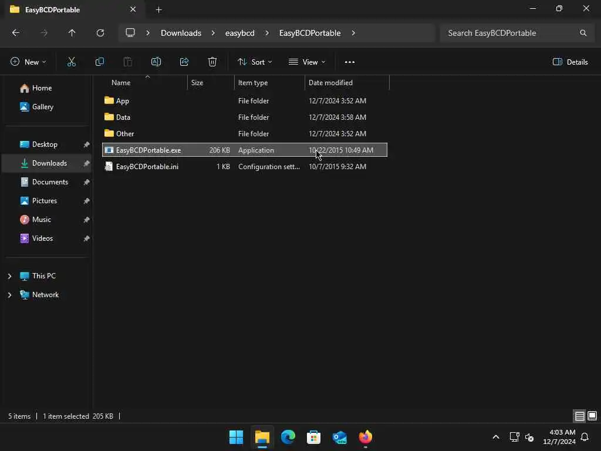Select the EasyBCDPortable.ini file
This screenshot has width=601, height=451.
coord(245,166)
